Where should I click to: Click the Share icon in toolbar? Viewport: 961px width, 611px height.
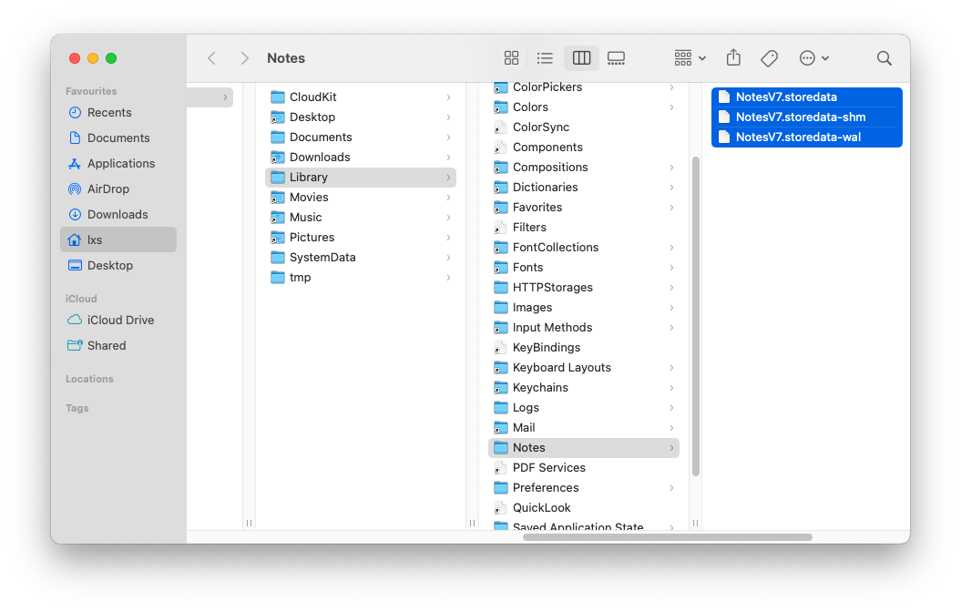click(733, 58)
